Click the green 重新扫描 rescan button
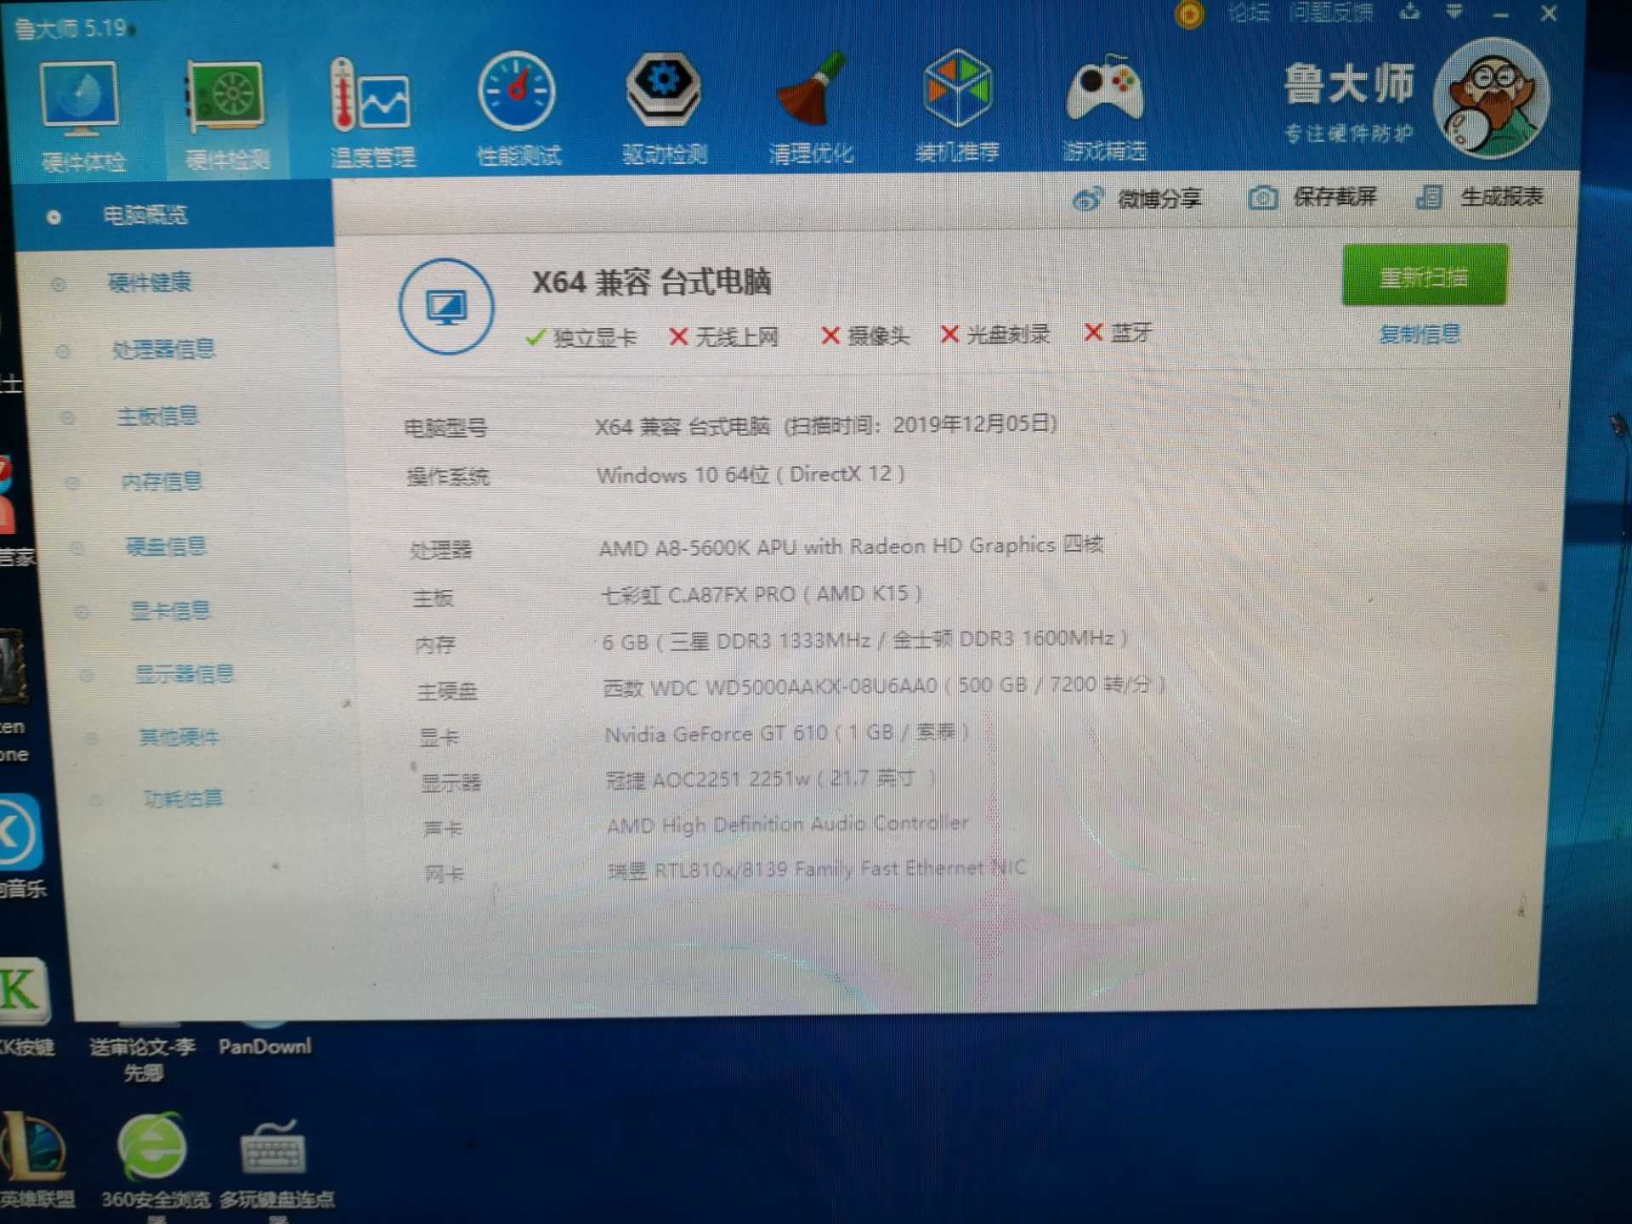The width and height of the screenshot is (1632, 1224). 1424,275
